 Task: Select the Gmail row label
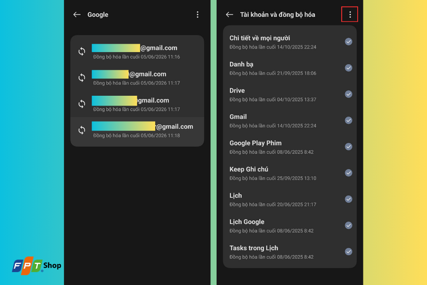[238, 117]
